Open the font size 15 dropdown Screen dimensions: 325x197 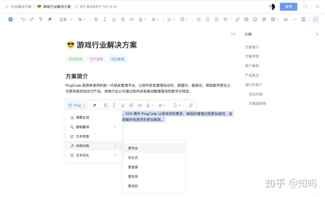tap(82, 19)
